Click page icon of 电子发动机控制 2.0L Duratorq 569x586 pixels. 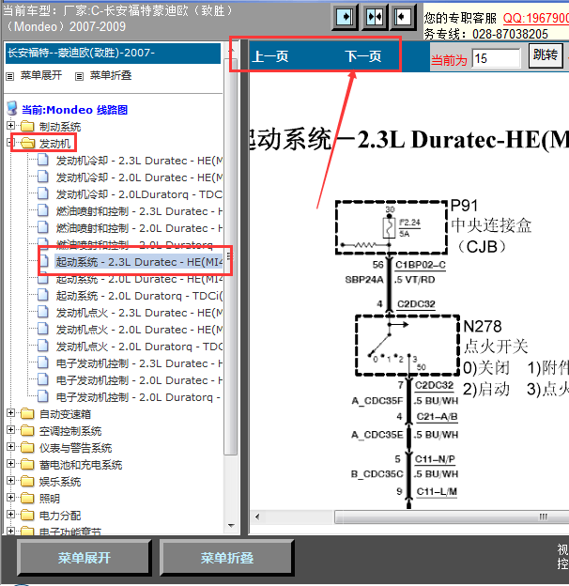click(x=43, y=396)
